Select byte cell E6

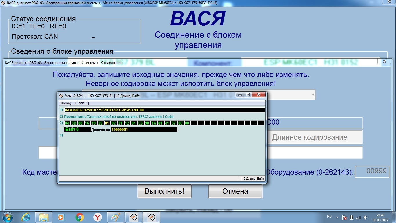click(x=141, y=123)
